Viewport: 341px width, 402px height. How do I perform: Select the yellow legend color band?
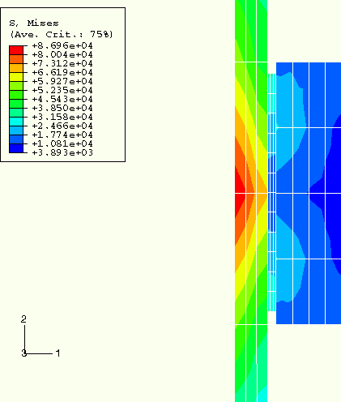coord(16,77)
